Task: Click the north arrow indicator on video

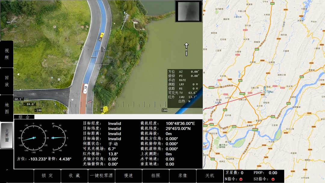Action: (186, 49)
